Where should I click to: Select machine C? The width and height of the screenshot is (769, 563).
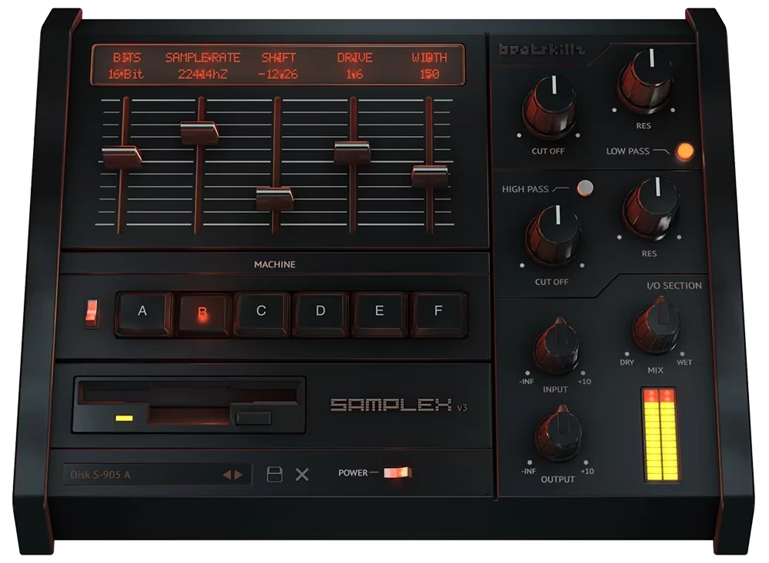coord(261,313)
